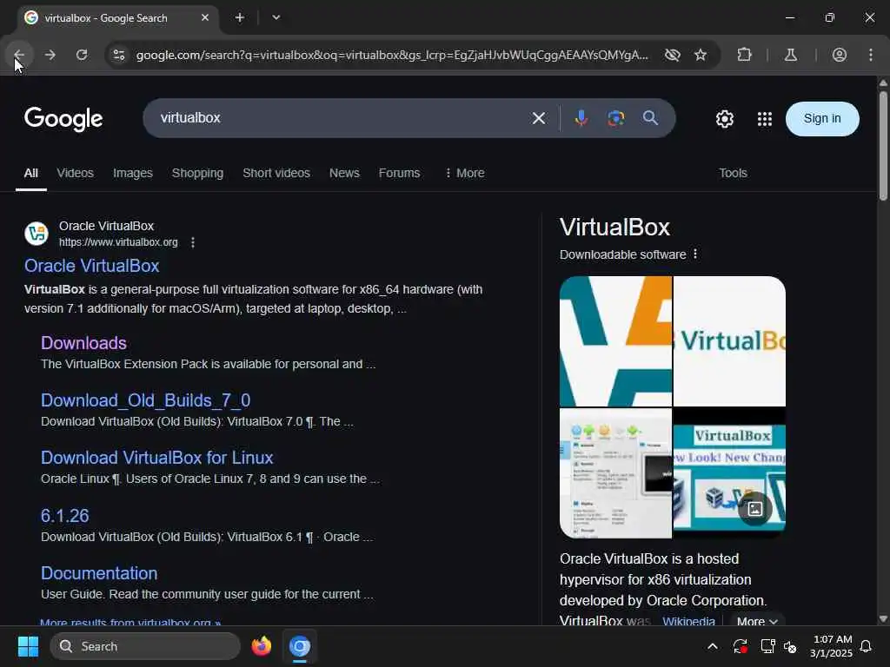
Task: Open the Documentation sitelink
Action: [99, 573]
